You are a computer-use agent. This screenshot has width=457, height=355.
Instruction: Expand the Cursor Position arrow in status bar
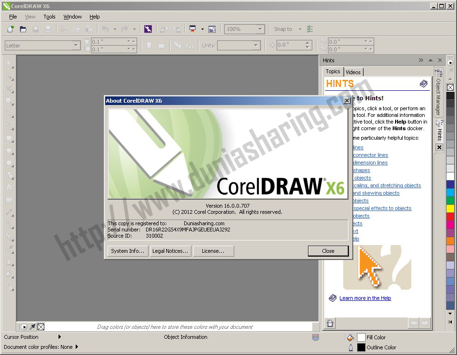tap(60, 336)
